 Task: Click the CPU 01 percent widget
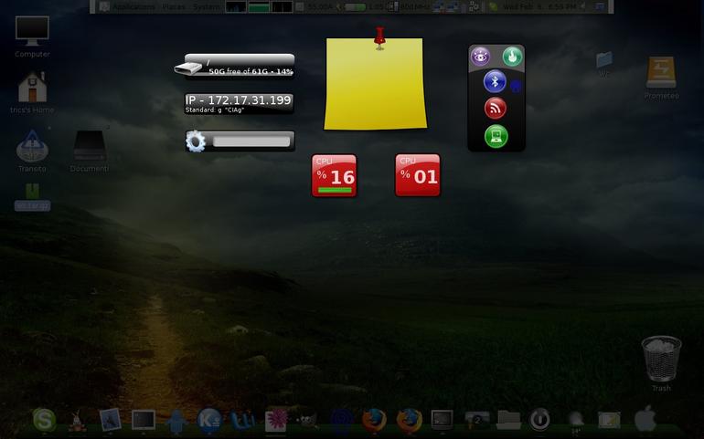click(418, 175)
